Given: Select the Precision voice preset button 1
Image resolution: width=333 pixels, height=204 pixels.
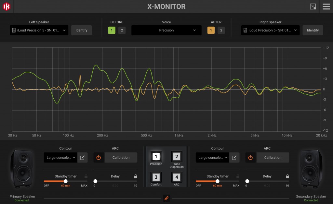Looking at the screenshot, I should pos(156,157).
